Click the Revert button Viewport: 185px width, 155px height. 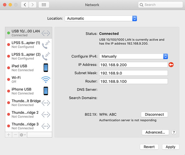(149, 147)
